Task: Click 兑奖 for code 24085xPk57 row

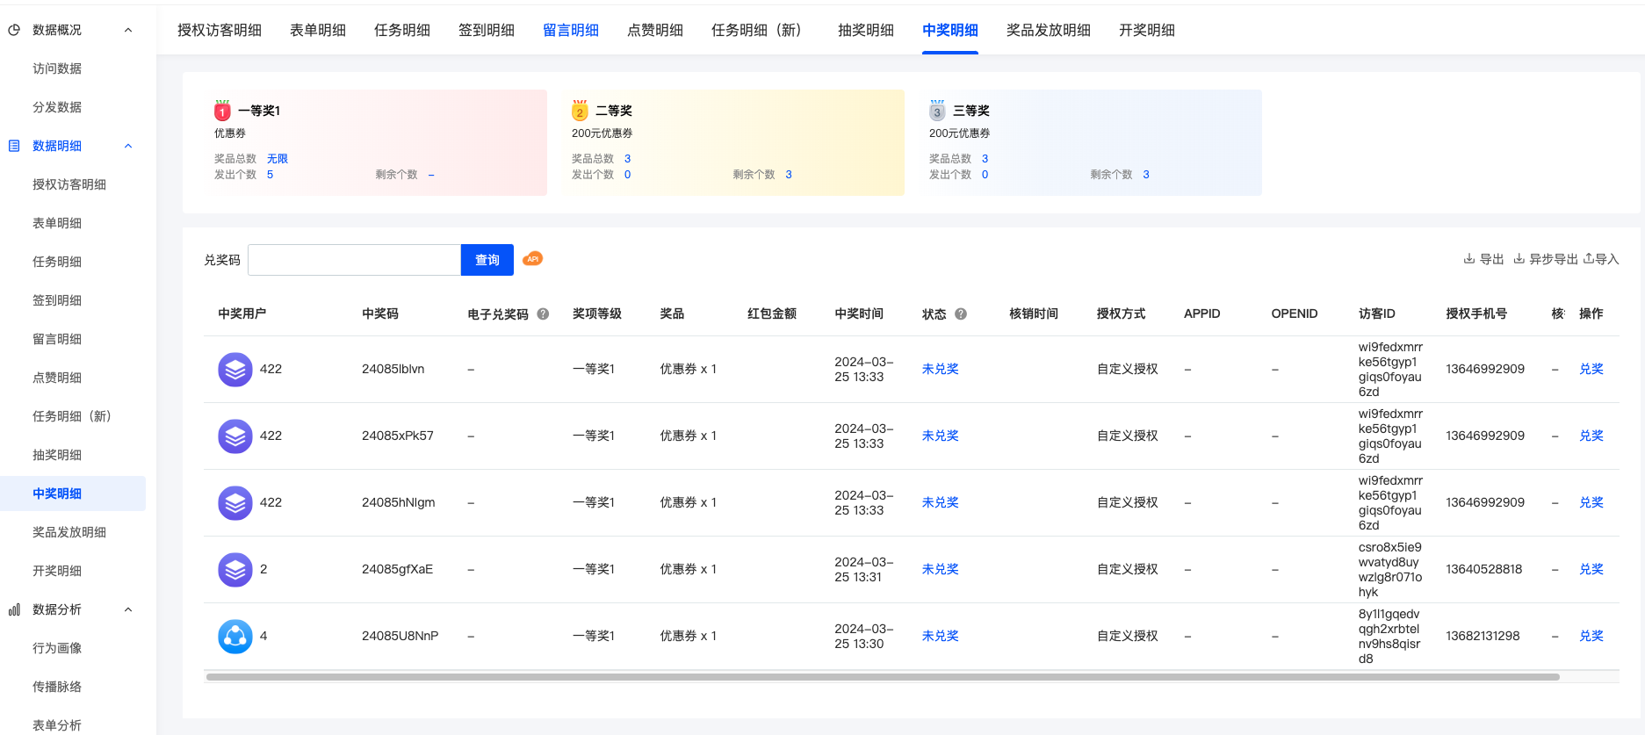Action: pyautogui.click(x=1591, y=436)
